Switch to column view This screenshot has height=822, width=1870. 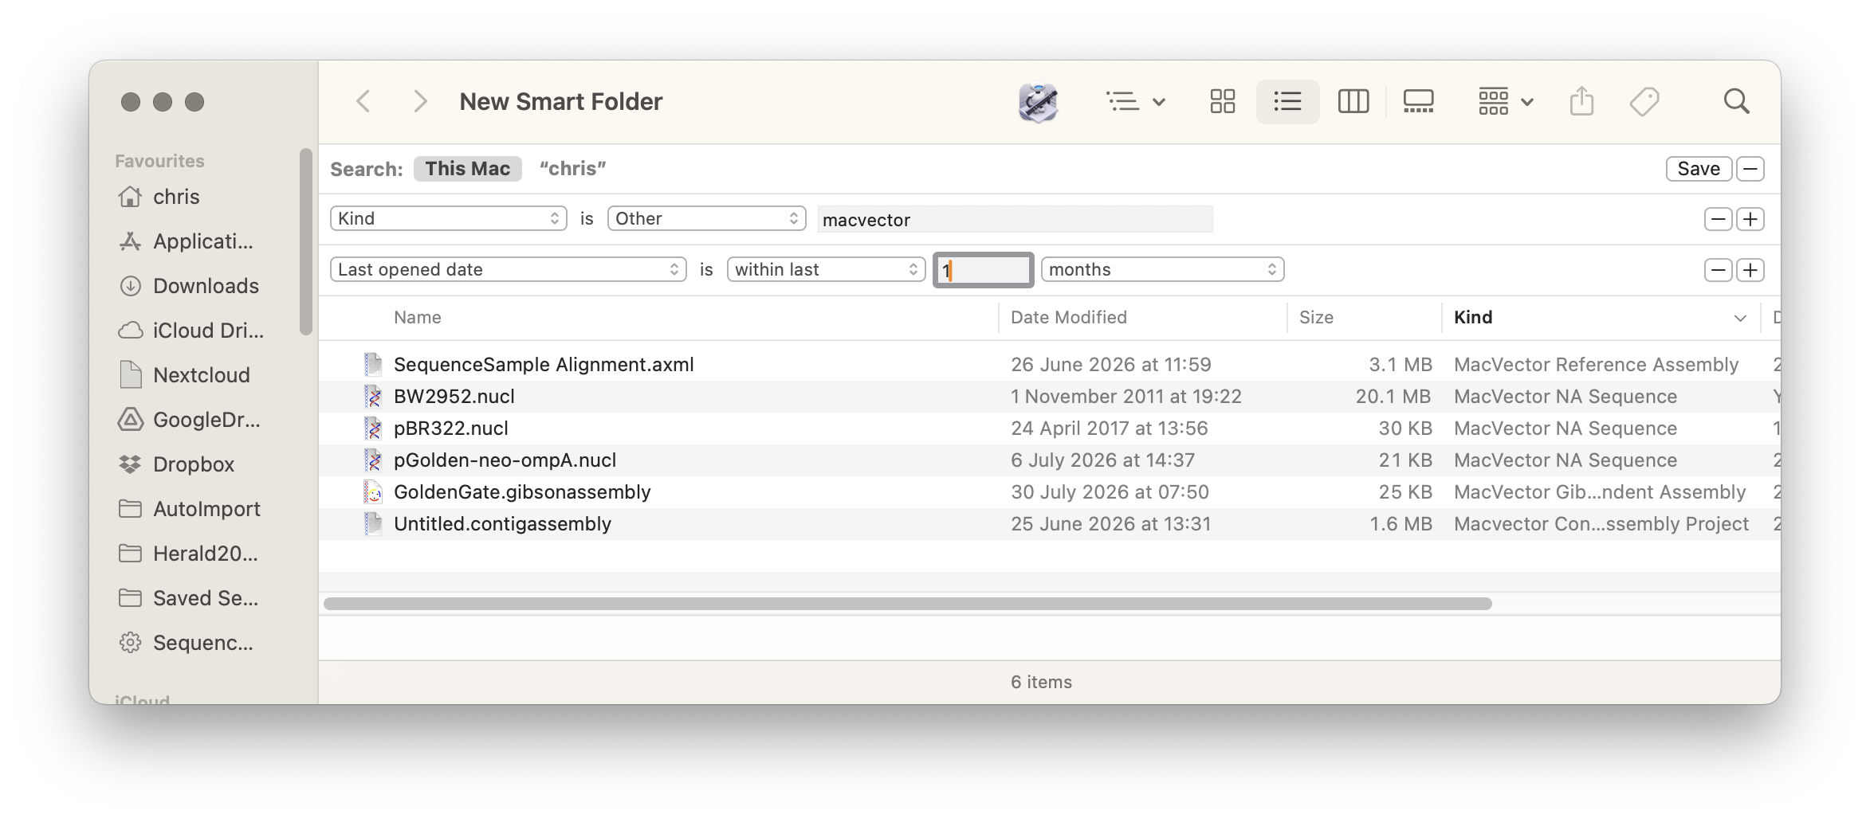point(1353,102)
